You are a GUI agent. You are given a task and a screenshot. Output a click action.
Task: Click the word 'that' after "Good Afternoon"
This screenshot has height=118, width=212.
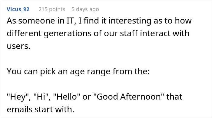(174, 97)
